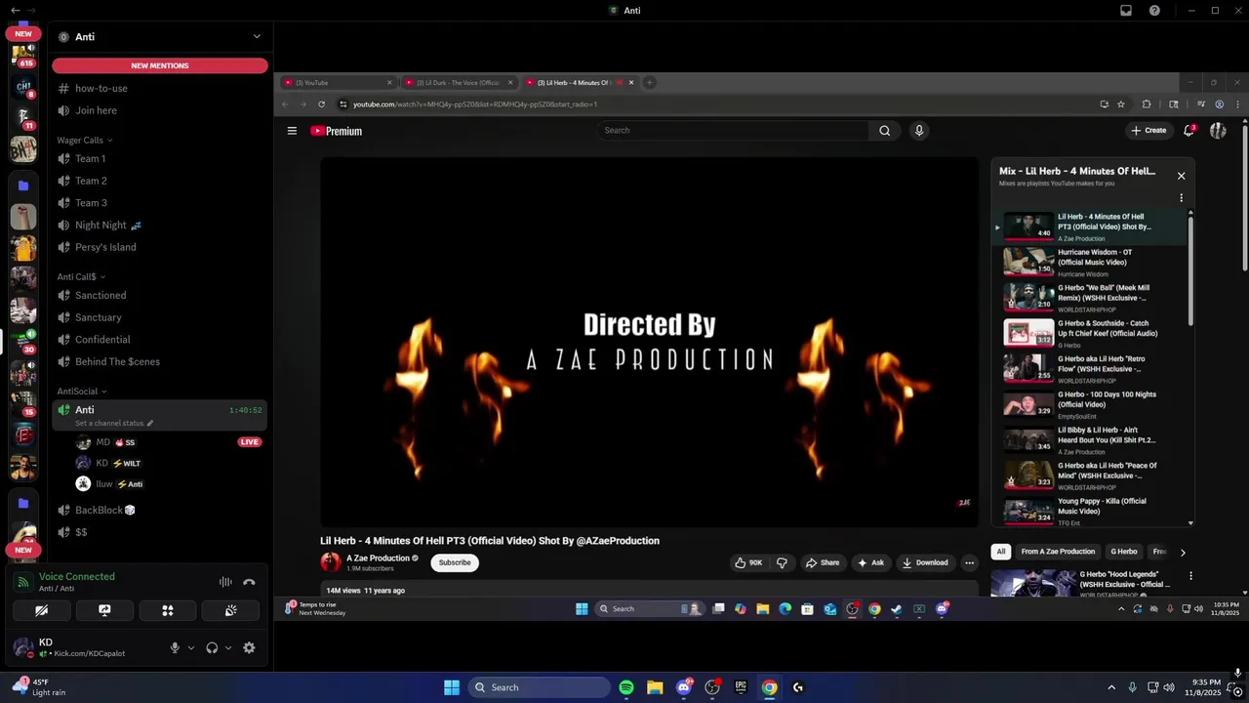The width and height of the screenshot is (1249, 703).
Task: Collapse the Wager Calls category
Action: coord(84,140)
